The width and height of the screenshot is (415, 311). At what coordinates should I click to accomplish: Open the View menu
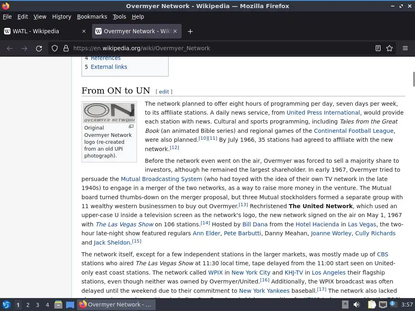coord(40,17)
